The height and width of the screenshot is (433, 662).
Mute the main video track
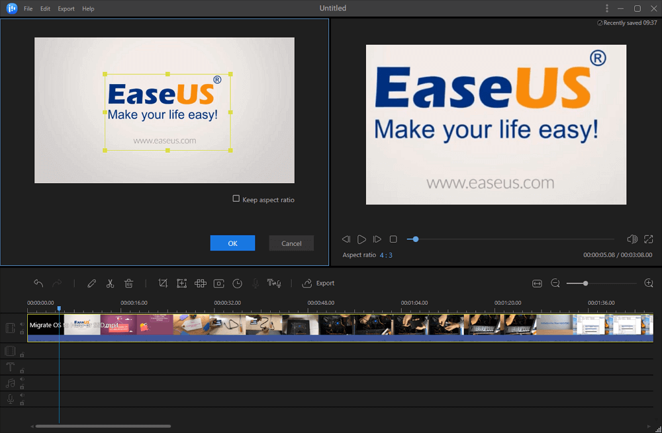click(x=22, y=325)
